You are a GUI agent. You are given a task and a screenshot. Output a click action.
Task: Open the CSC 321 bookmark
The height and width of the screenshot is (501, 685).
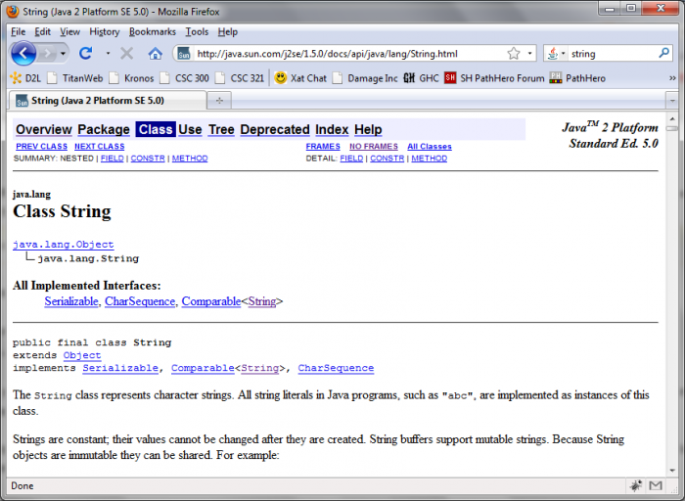click(240, 78)
